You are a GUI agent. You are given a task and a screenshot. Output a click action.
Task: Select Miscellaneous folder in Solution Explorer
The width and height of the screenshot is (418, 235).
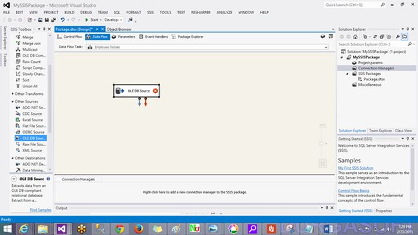point(370,85)
